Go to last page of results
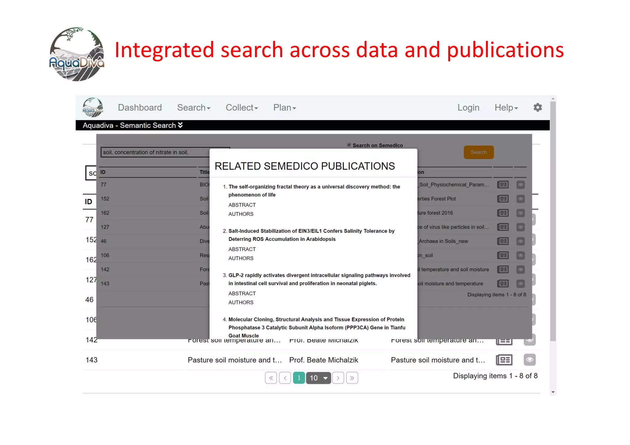Screen dimensions: 630x445 pos(352,378)
